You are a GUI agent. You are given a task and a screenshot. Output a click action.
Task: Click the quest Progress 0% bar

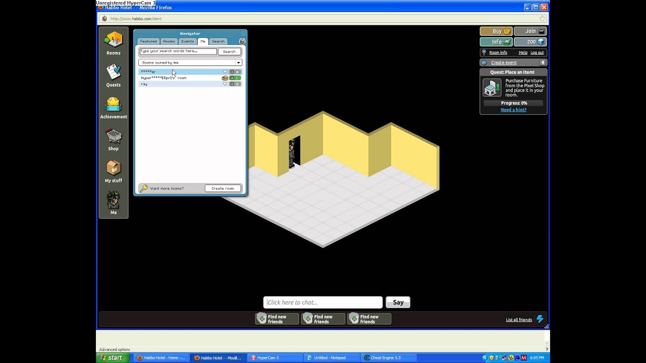click(513, 103)
